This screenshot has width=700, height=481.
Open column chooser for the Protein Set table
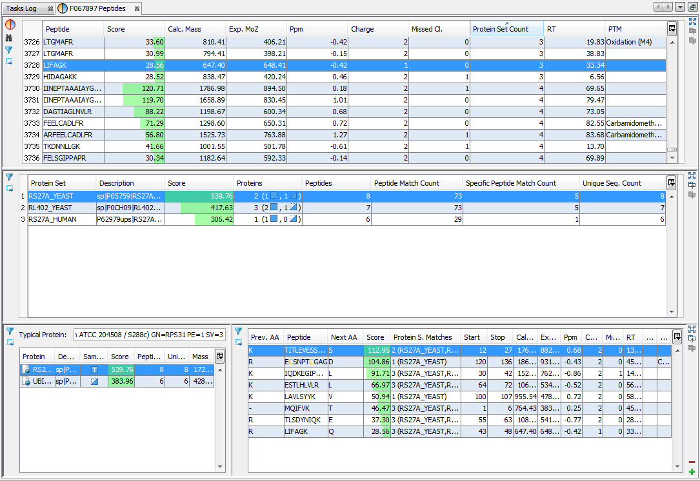coord(672,182)
